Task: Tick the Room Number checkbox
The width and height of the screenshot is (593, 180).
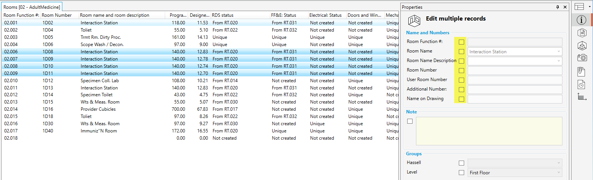Action: click(x=461, y=70)
